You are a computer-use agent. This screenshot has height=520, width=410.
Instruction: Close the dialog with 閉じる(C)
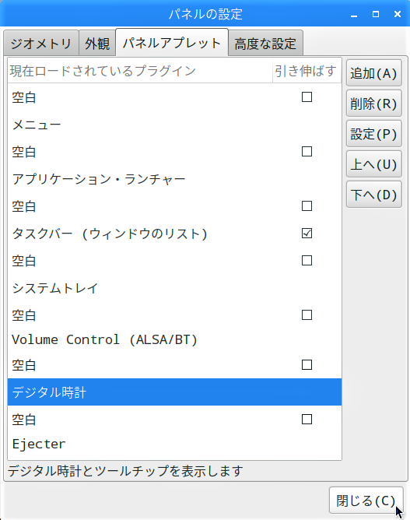[366, 500]
